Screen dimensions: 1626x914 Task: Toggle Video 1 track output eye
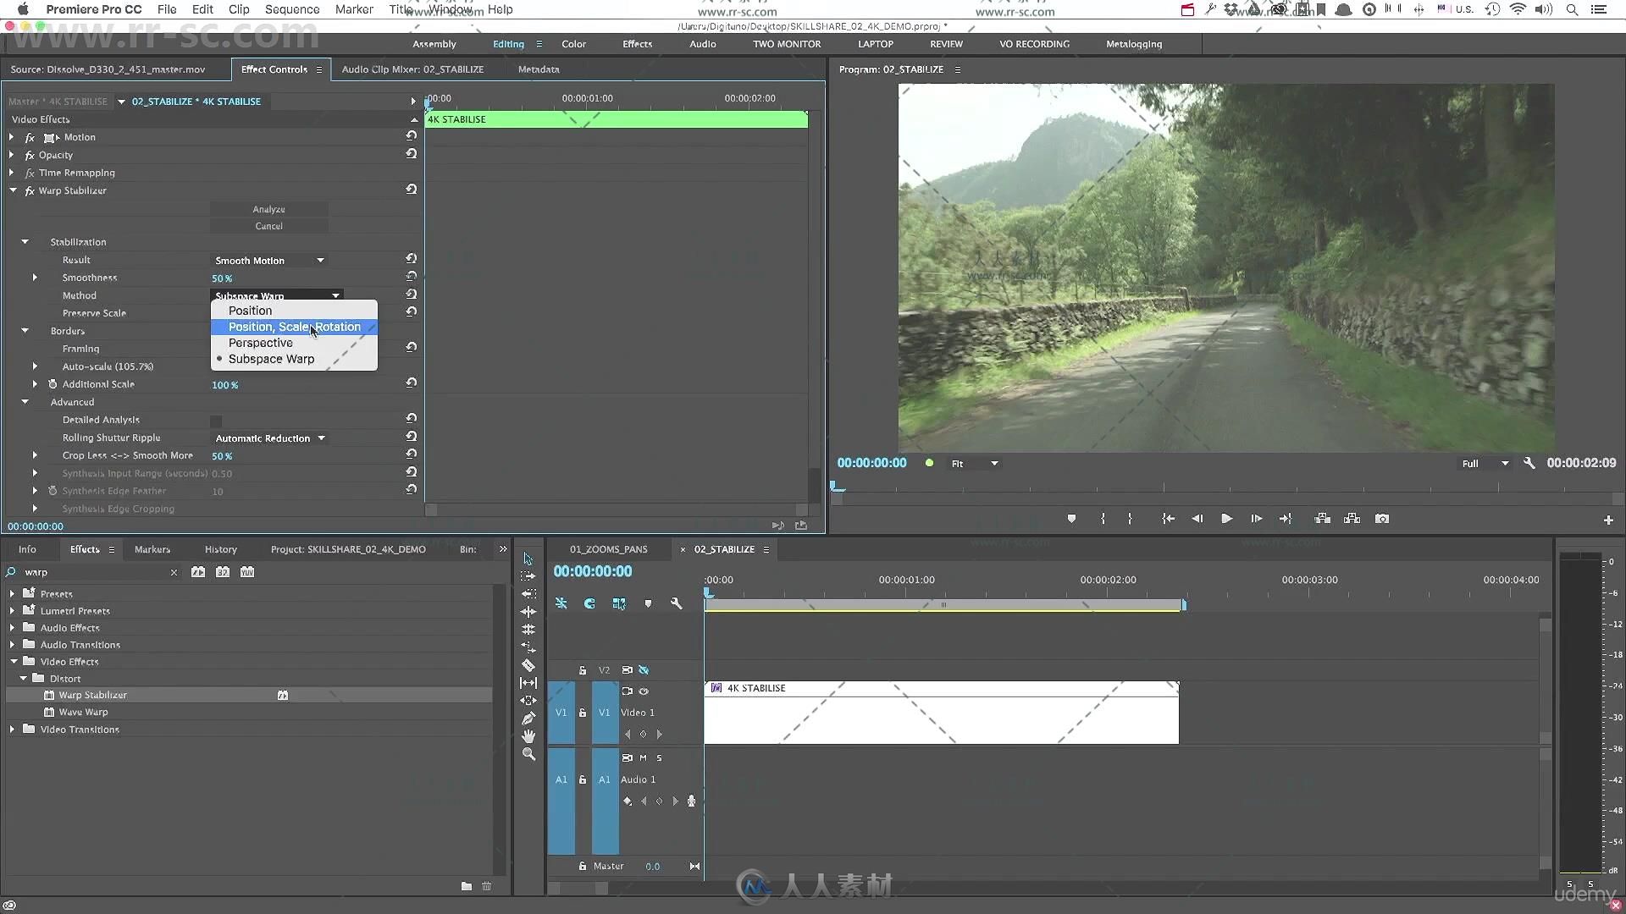click(644, 691)
